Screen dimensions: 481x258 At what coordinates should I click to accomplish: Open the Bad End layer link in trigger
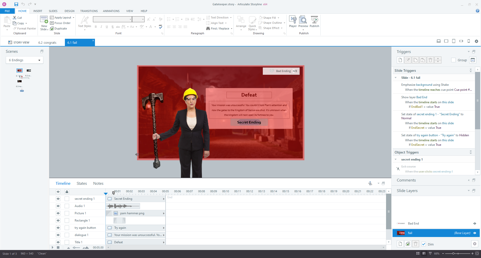pyautogui.click(x=422, y=97)
